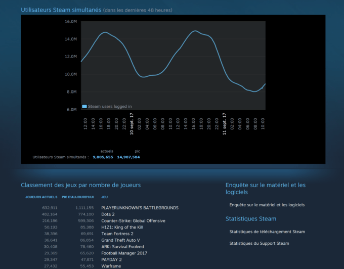
Task: Click the '11 sept. 17' date marker
Action: (224, 124)
